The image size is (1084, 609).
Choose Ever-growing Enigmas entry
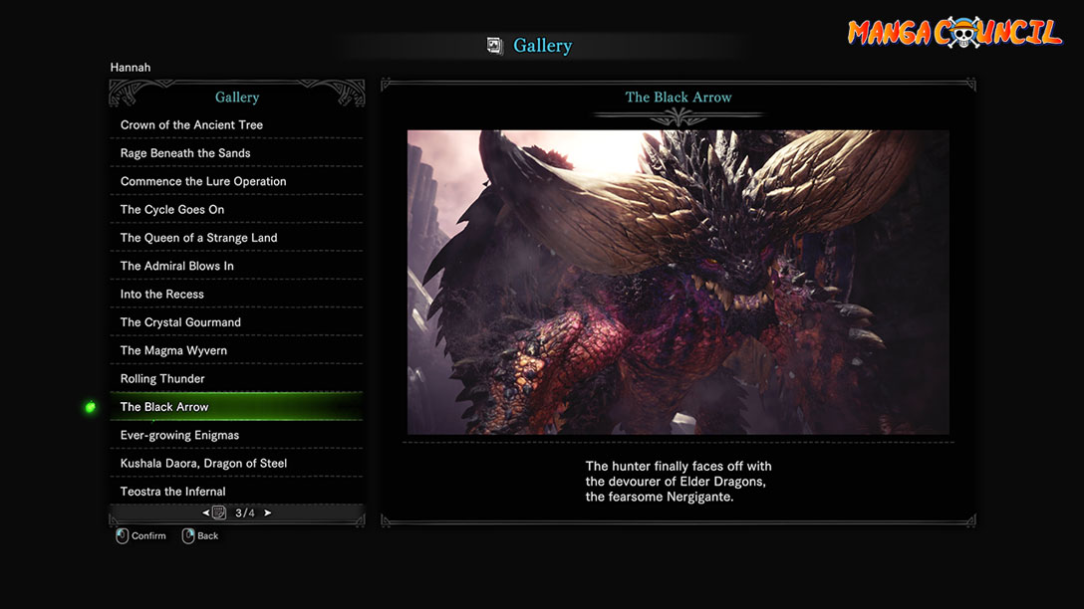(x=236, y=436)
